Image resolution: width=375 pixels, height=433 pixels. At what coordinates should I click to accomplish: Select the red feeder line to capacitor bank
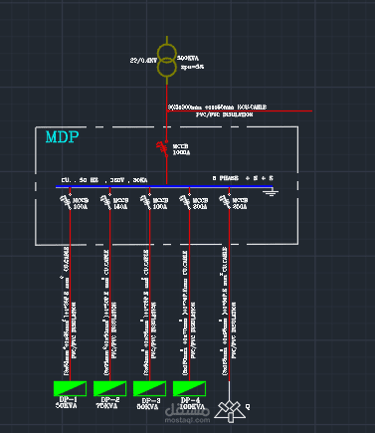click(229, 296)
